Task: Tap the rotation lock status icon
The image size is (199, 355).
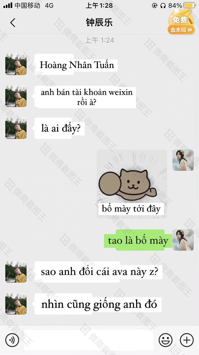Action: click(155, 5)
